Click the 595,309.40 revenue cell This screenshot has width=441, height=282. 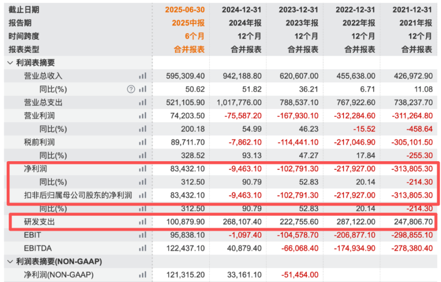pos(185,76)
